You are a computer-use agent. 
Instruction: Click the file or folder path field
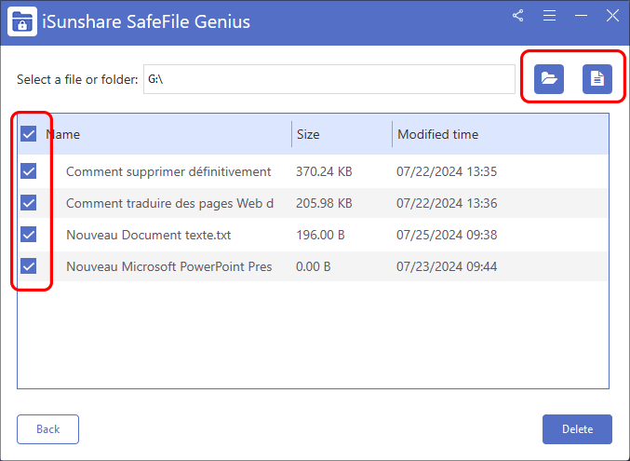328,79
